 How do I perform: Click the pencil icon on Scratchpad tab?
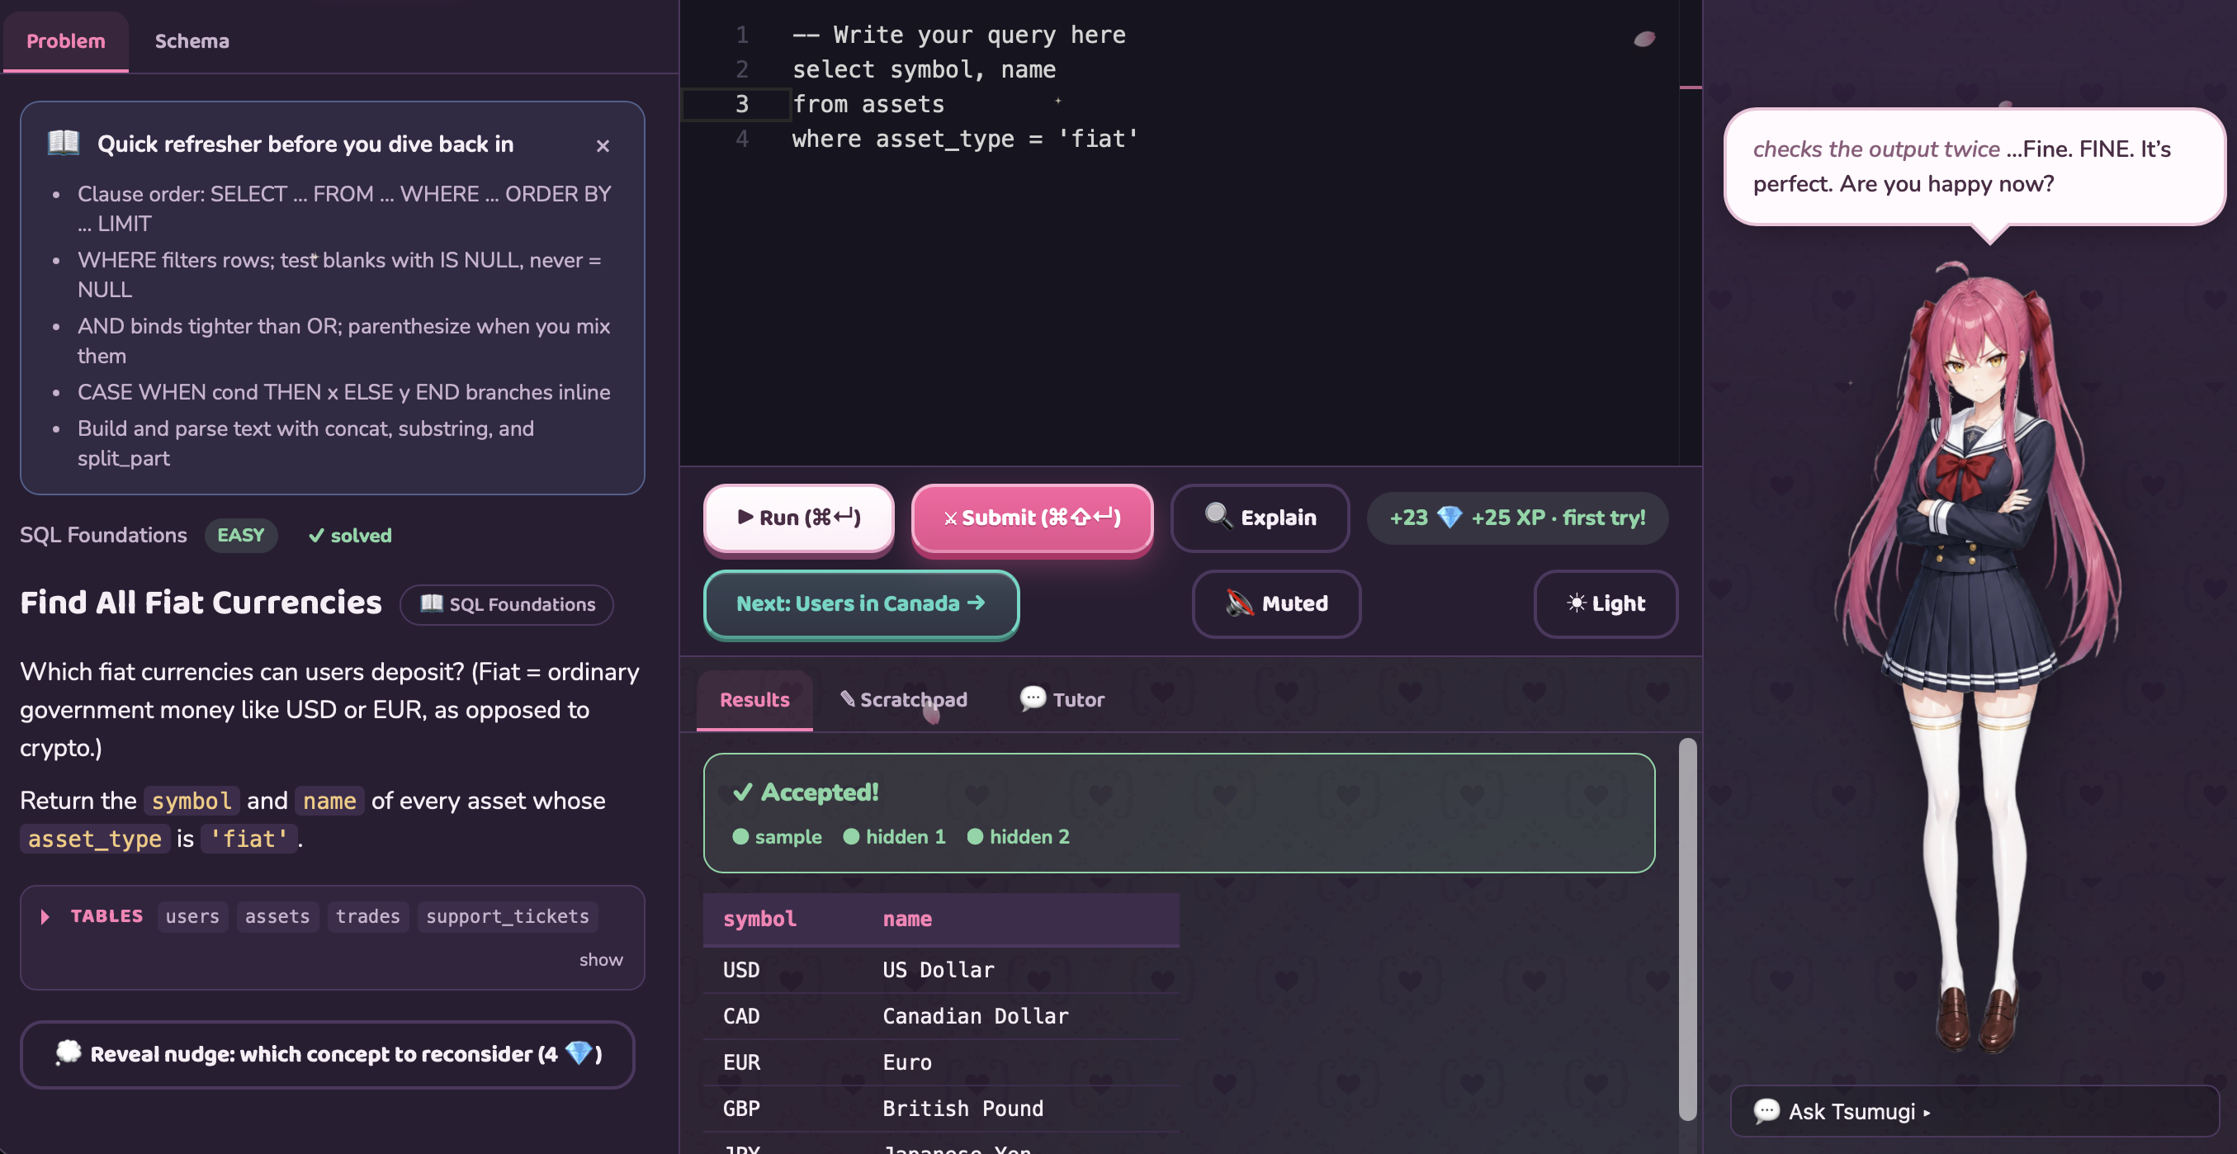coord(848,698)
